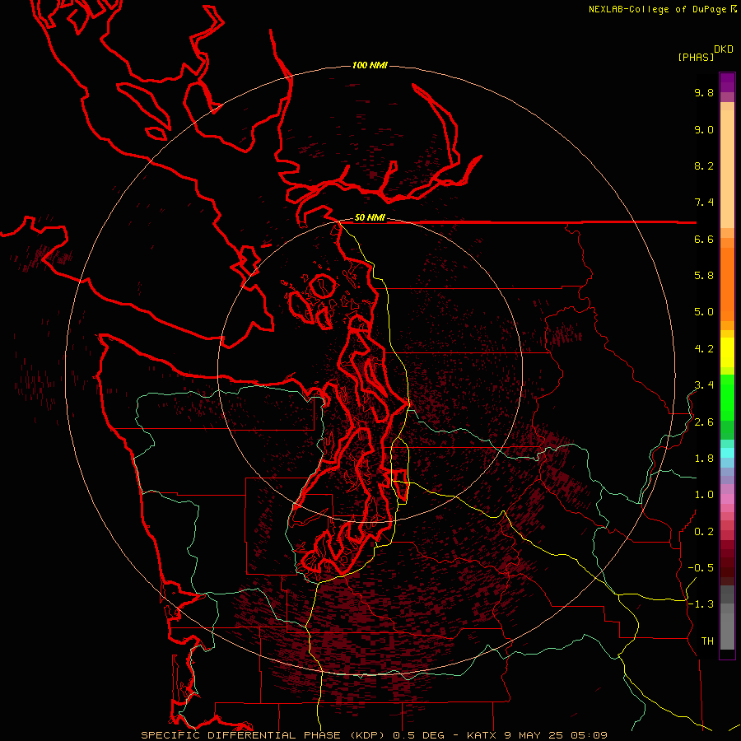Click the 9.8 value on the scale
The image size is (741, 741).
pos(704,92)
